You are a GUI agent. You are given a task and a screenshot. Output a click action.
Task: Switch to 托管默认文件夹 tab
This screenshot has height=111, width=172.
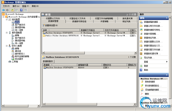coord(53,18)
